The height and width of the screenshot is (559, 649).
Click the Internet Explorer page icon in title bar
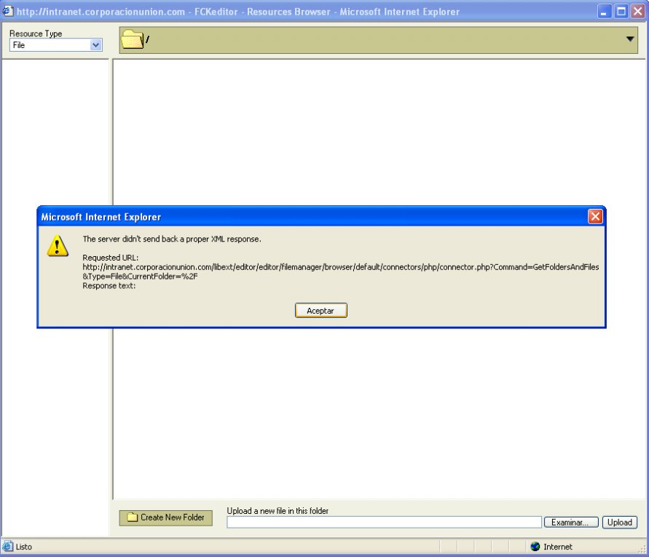(7, 11)
